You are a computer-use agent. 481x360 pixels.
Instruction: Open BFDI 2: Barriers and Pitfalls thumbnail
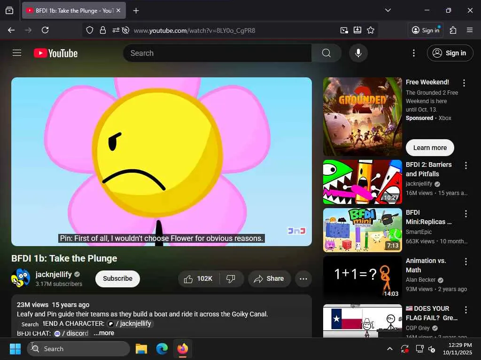point(362,182)
